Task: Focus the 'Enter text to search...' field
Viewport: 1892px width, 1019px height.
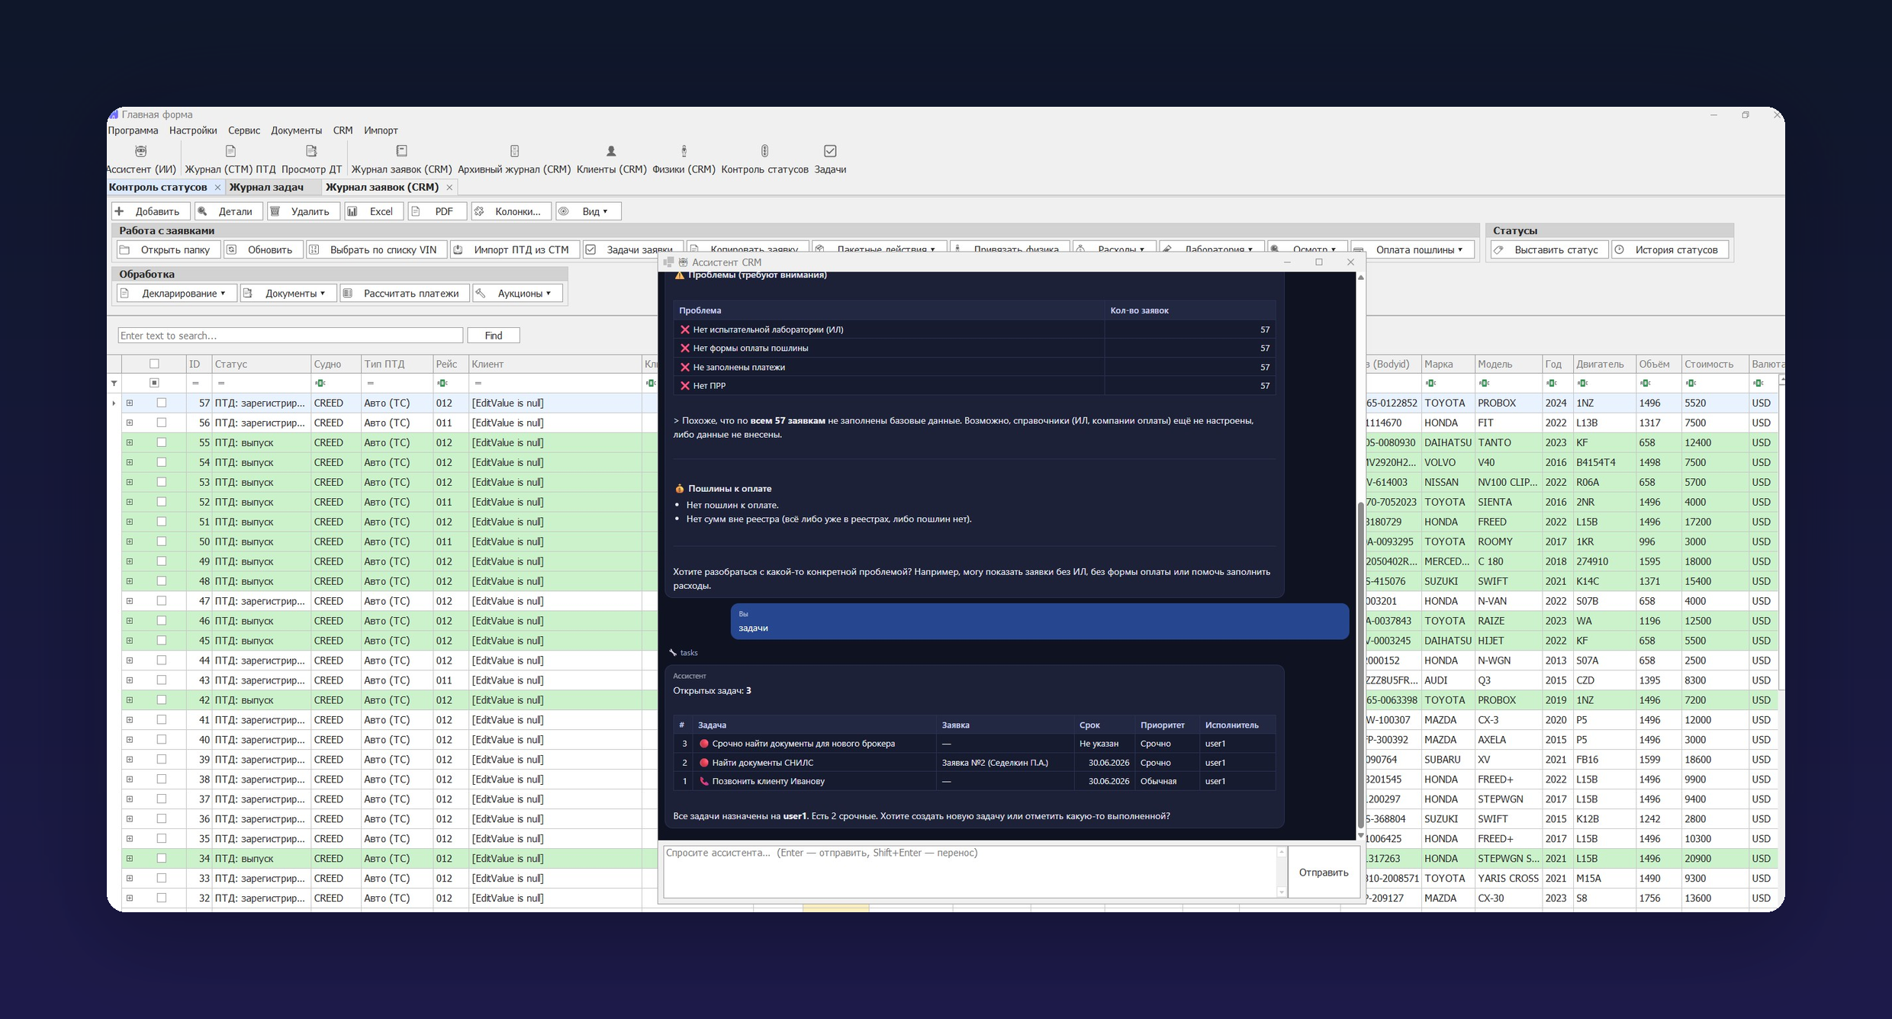Action: [x=290, y=336]
